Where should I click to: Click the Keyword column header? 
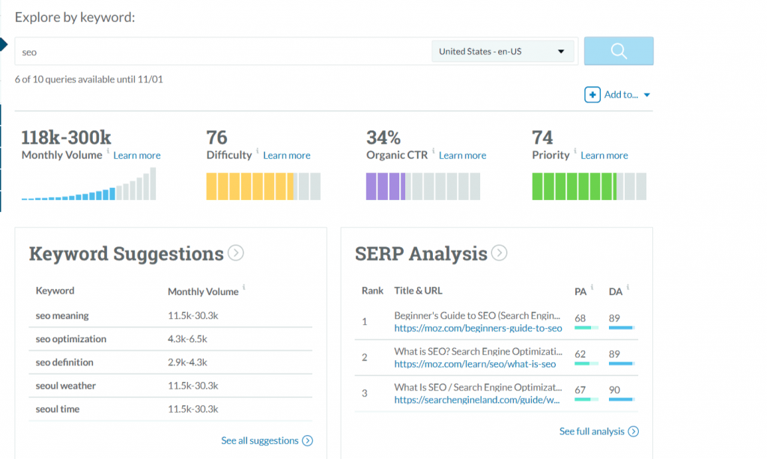55,291
